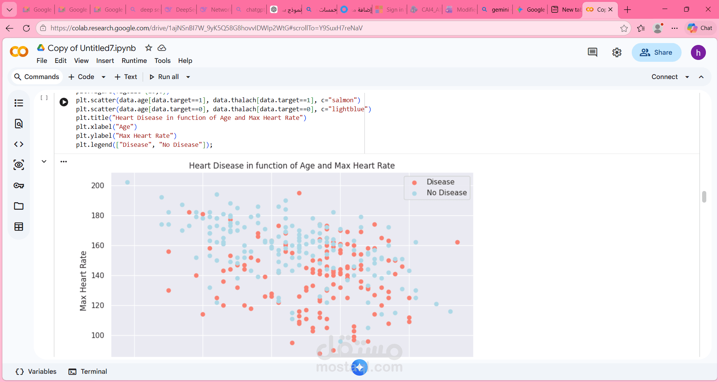
Task: Open the Runtime menu
Action: coord(134,61)
